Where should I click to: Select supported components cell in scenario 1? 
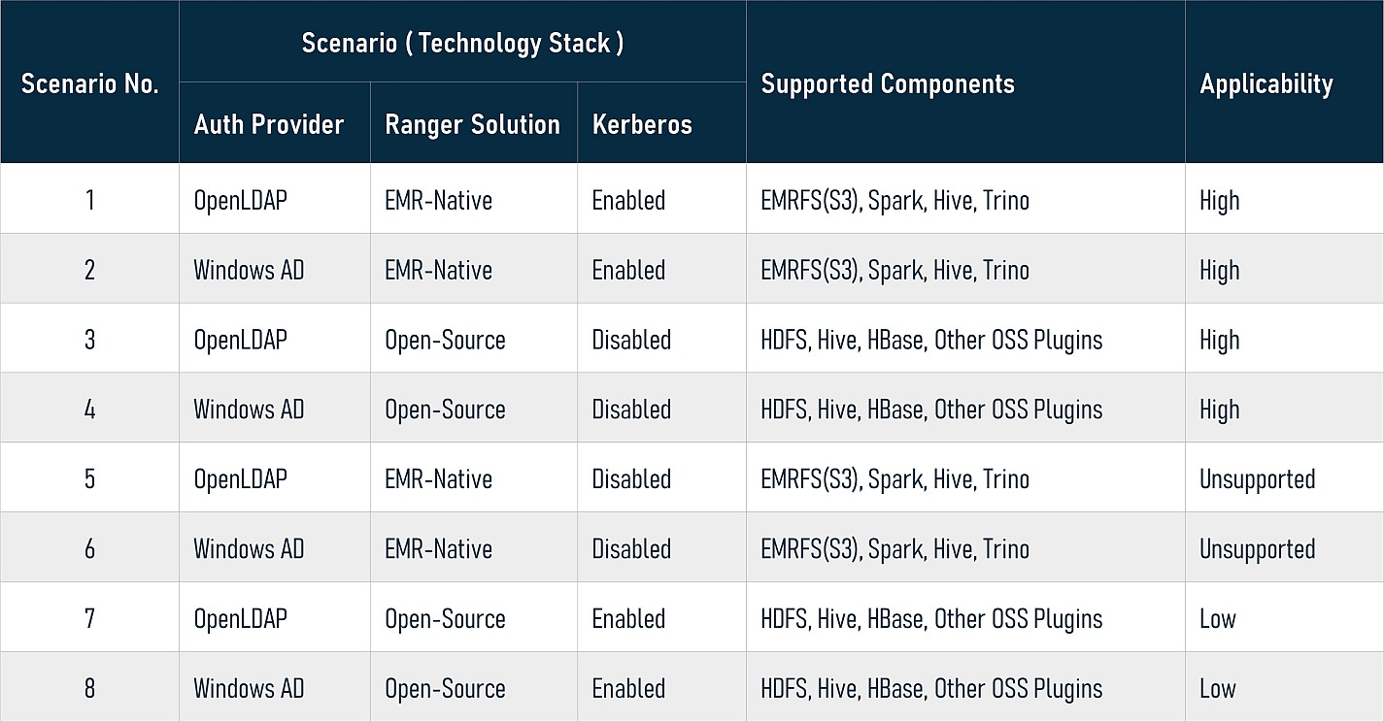(x=895, y=201)
